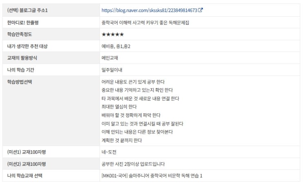Image resolution: width=303 pixels, height=184 pixels.
Task: Open the external link icon beside blog URL
Action: click(200, 10)
